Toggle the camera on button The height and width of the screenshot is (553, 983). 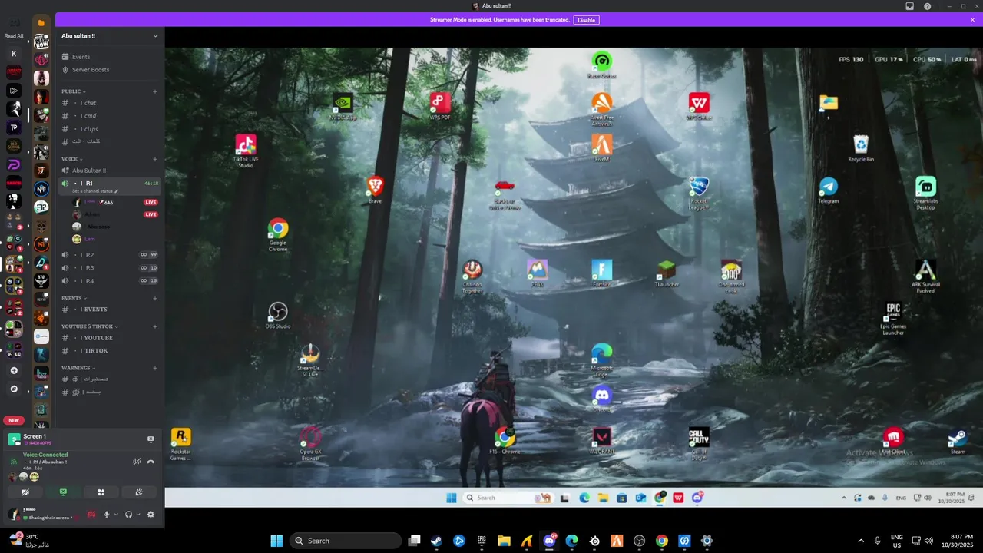click(x=25, y=492)
